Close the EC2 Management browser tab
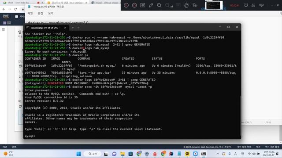282x158 pixels. point(86,3)
